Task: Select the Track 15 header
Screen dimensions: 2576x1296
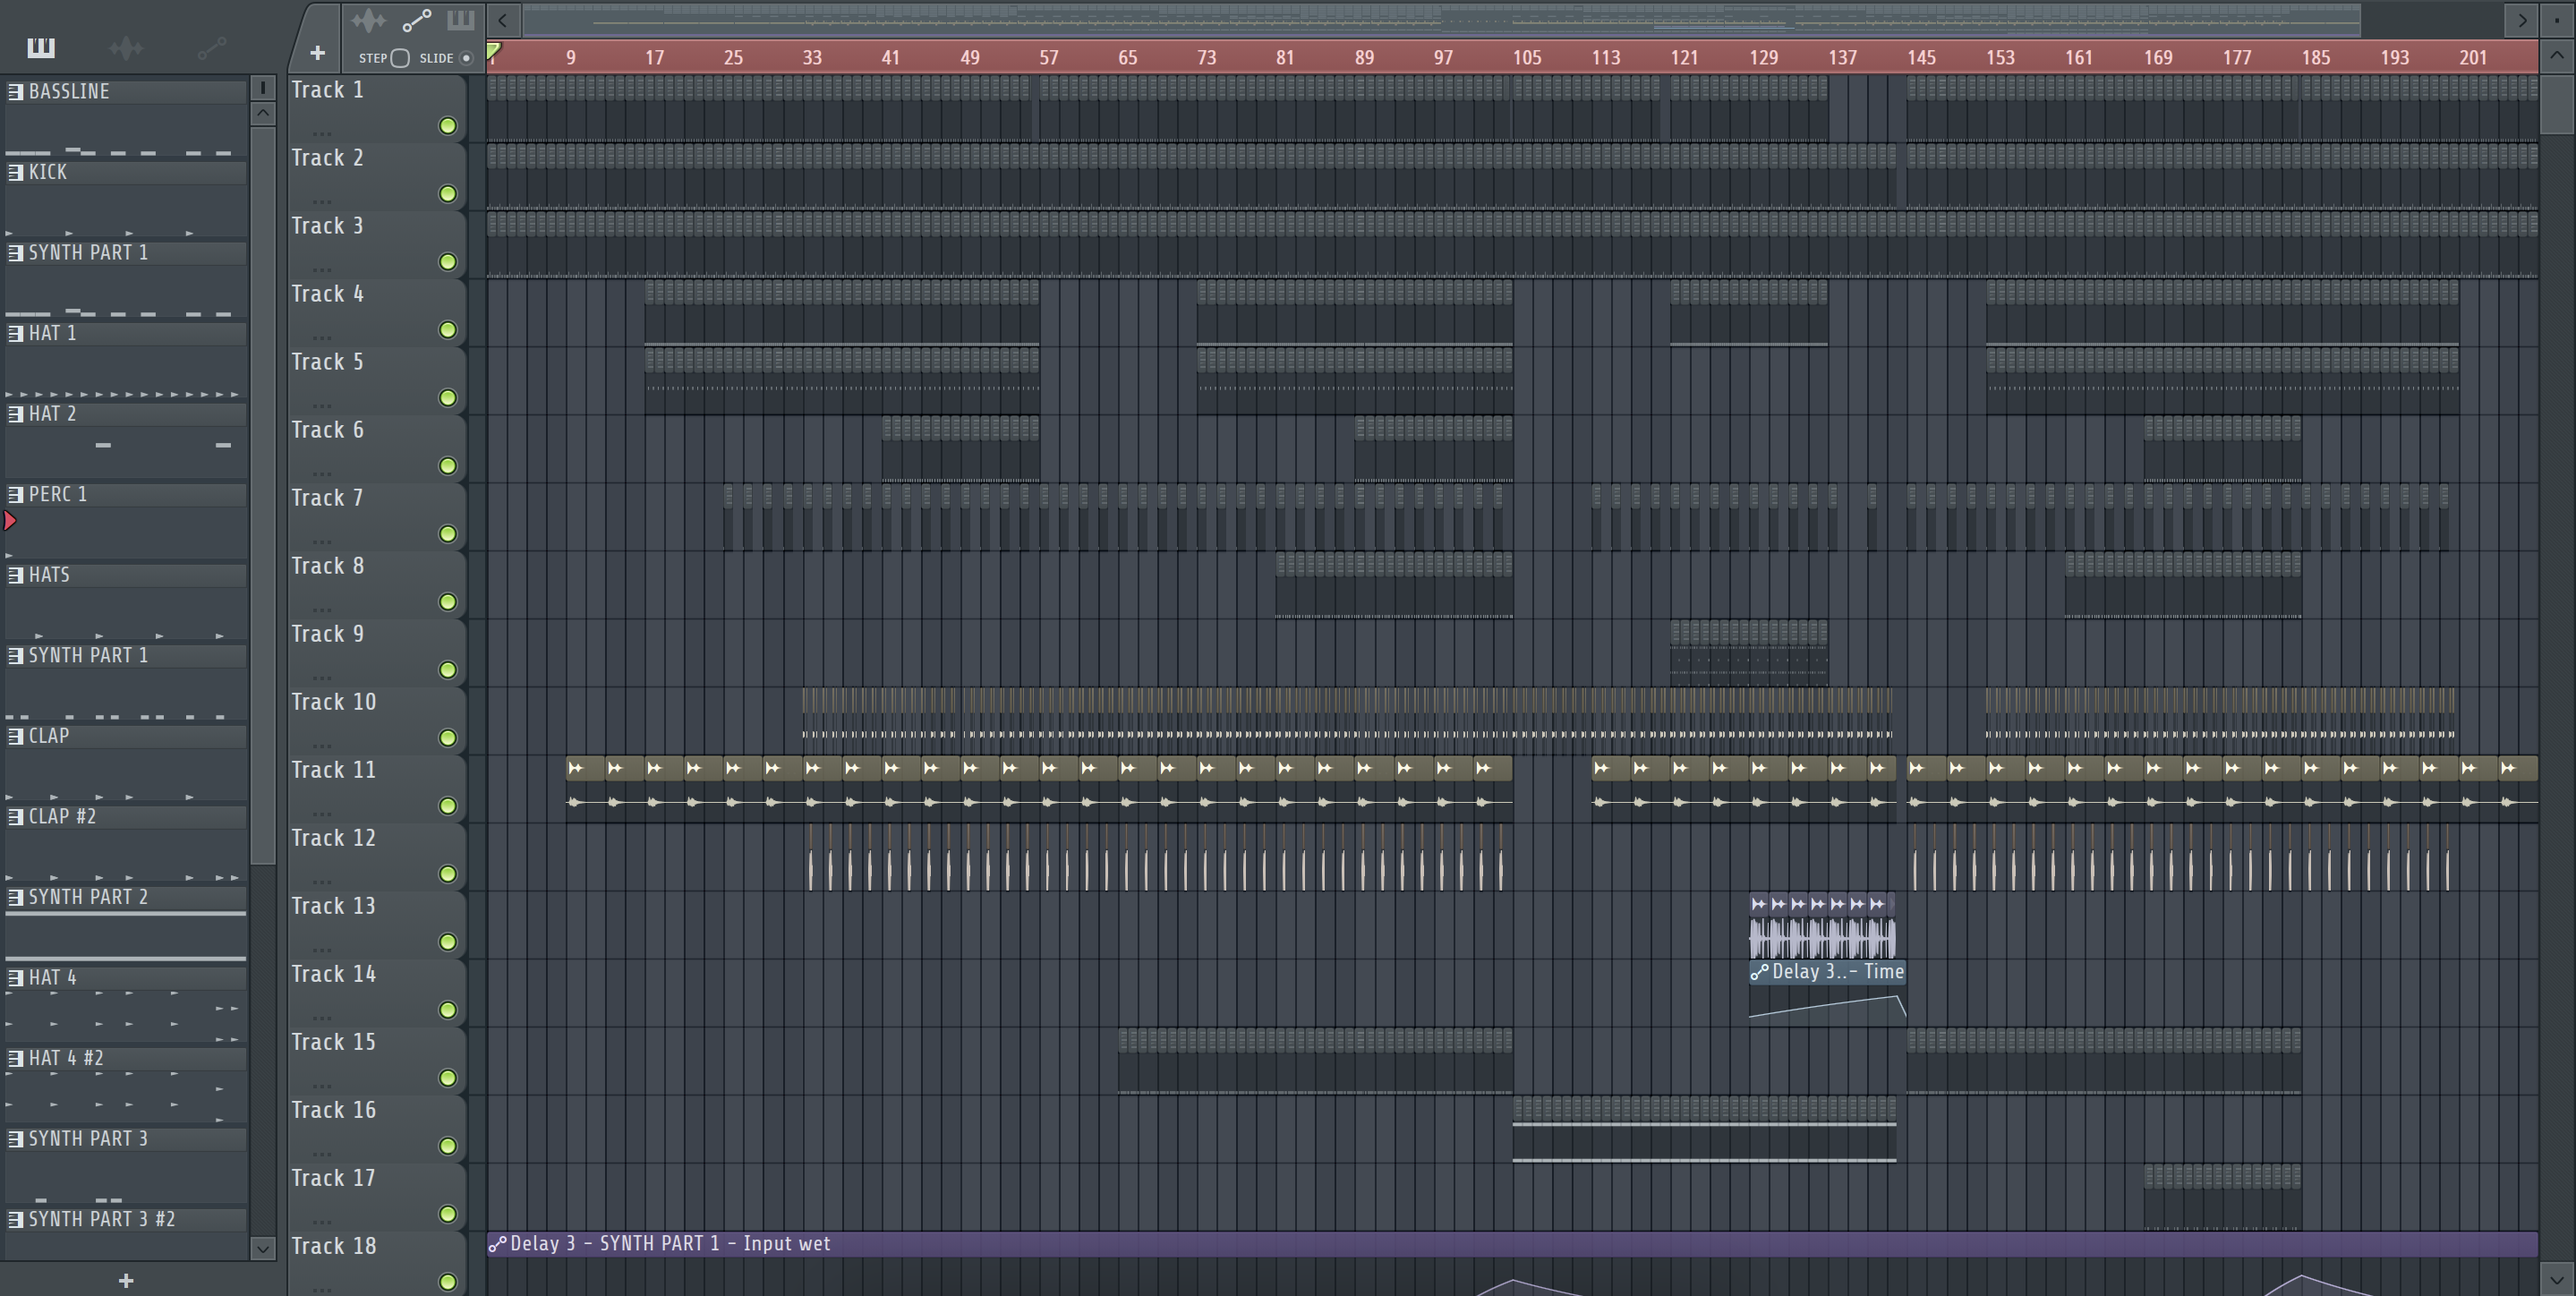Action: 377,1060
